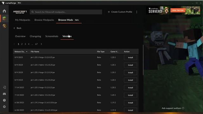Image resolution: width=203 pixels, height=114 pixels.
Task: Jump to page 67 of versions
Action: coord(36,44)
